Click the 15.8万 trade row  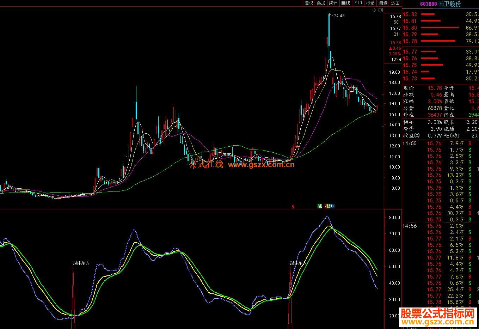click(441, 302)
